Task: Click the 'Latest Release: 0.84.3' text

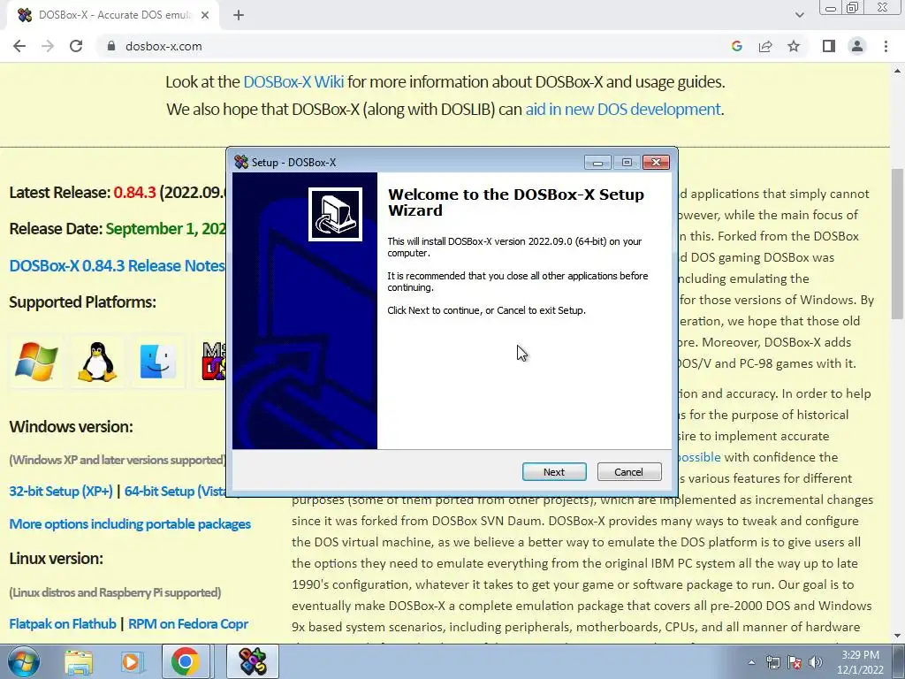Action: coord(82,192)
